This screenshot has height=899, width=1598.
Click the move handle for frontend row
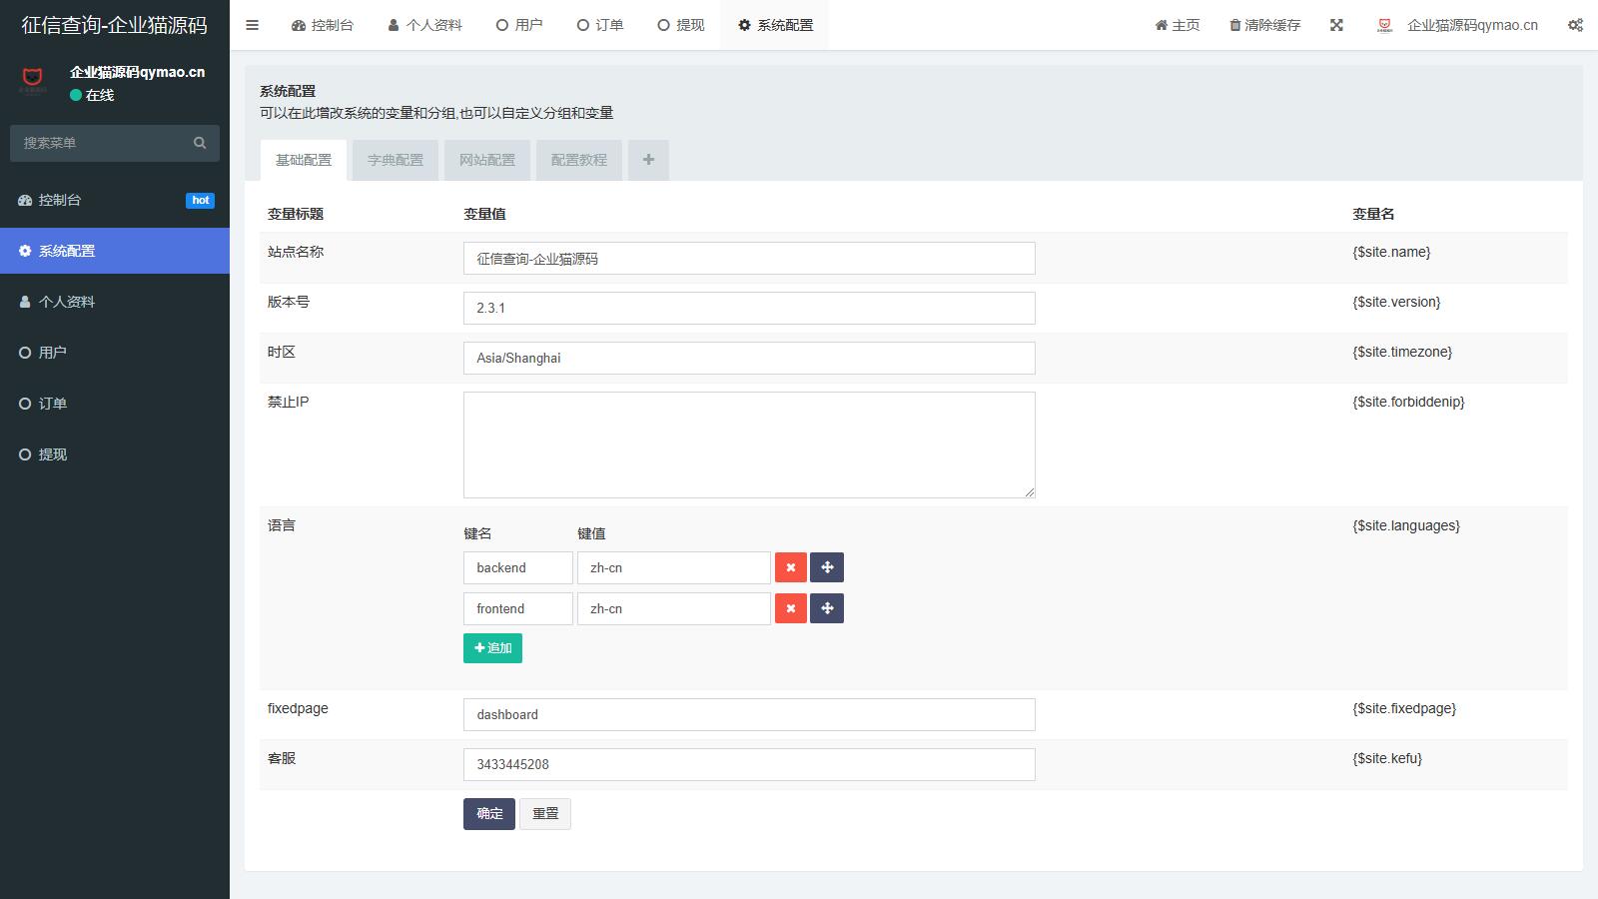tap(827, 608)
